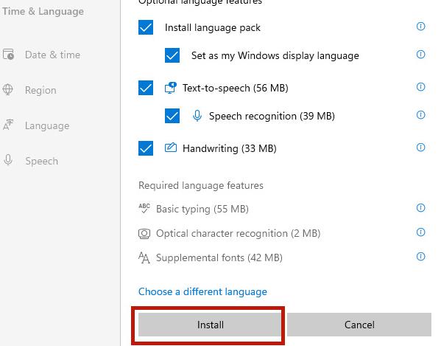Show info for Optical character recognition
The height and width of the screenshot is (346, 441).
pyautogui.click(x=420, y=232)
